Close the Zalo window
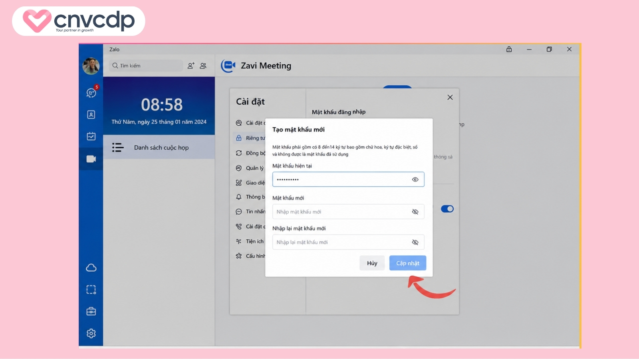The width and height of the screenshot is (639, 359). (570, 49)
